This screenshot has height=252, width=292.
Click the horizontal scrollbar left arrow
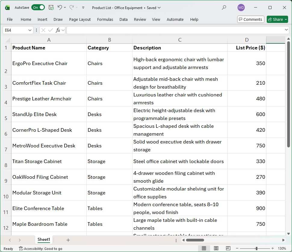(x=183, y=240)
